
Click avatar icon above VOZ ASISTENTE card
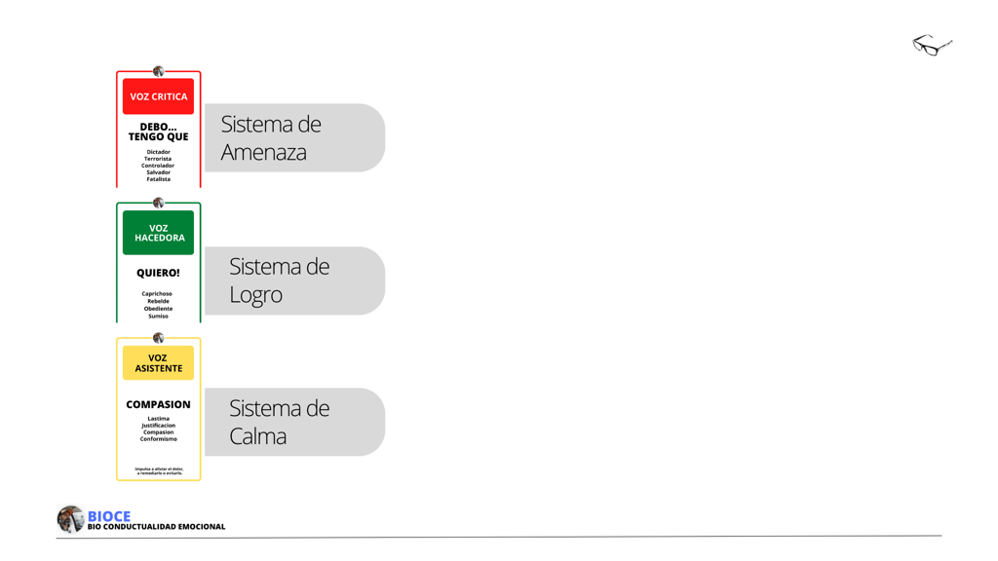pos(158,338)
